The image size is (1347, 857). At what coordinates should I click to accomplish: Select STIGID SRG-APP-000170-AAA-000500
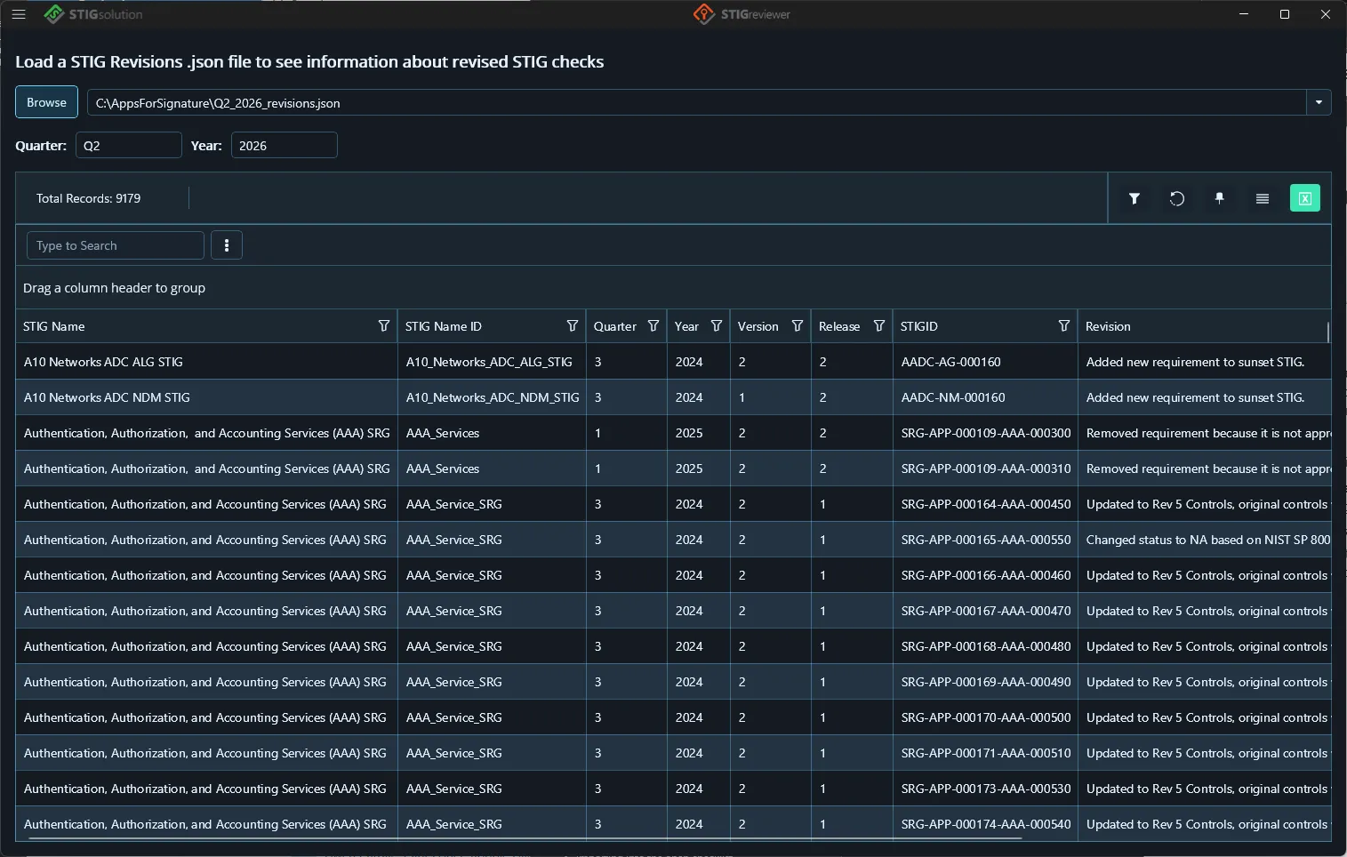click(x=986, y=717)
